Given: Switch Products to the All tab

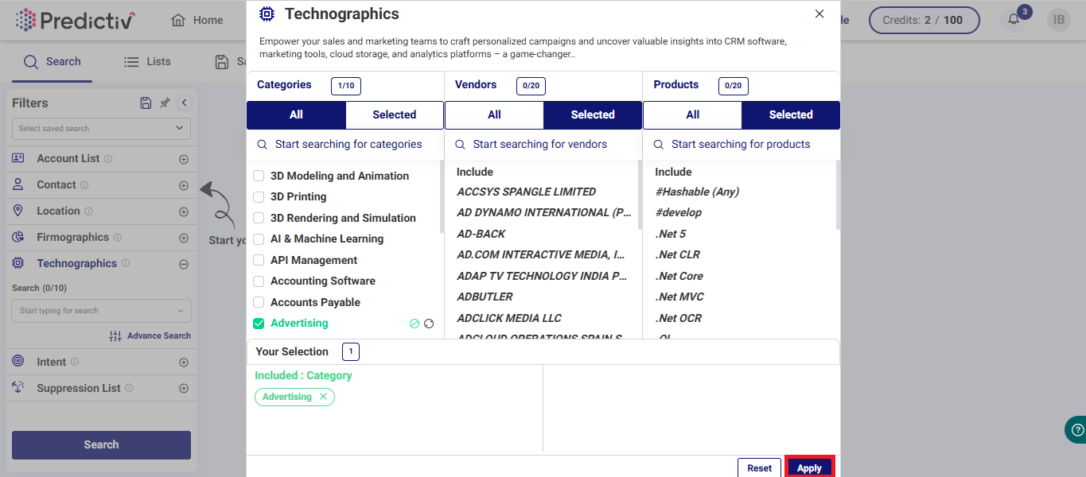Looking at the screenshot, I should click(x=693, y=114).
